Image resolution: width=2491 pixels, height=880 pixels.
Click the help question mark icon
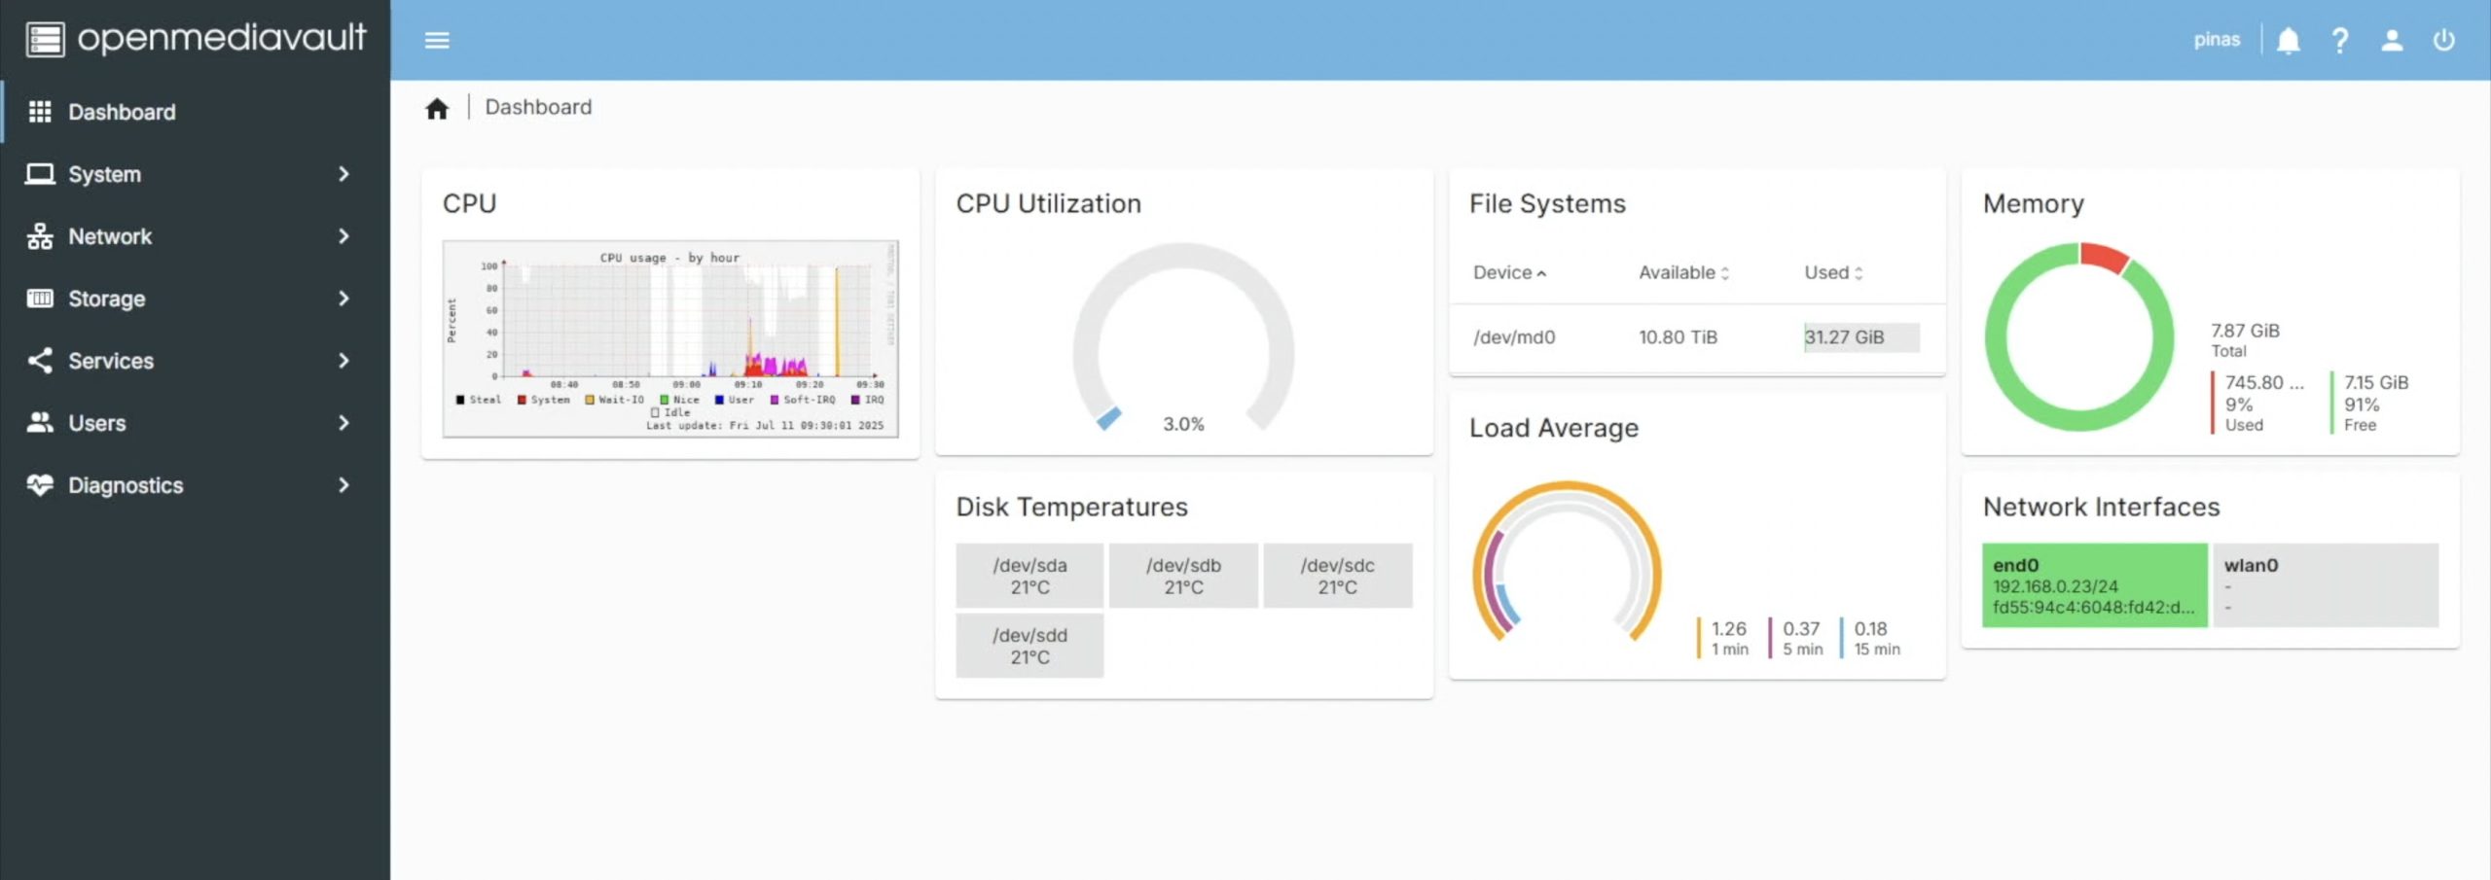2340,40
